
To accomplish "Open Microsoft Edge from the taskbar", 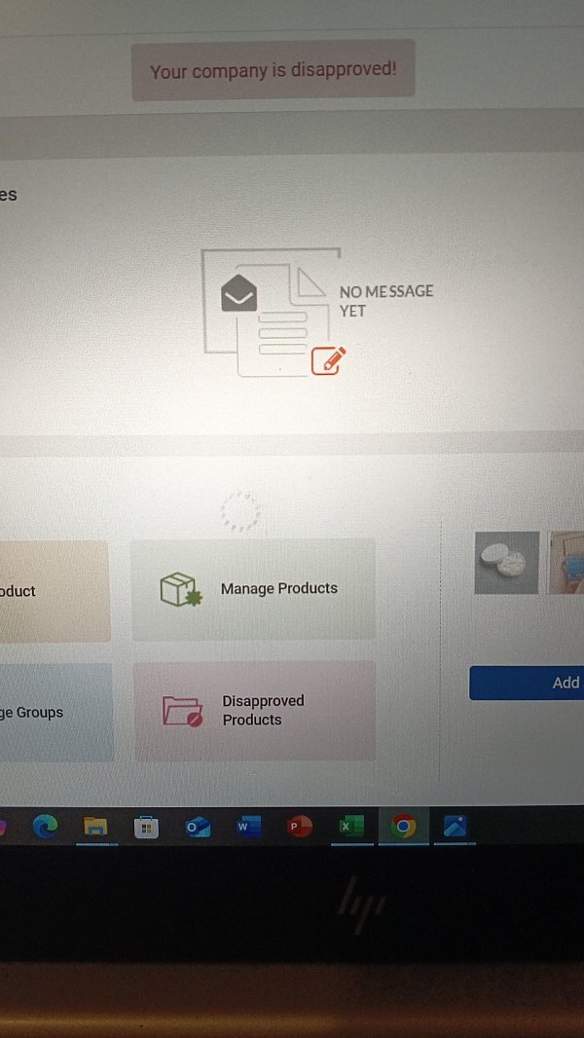I will 45,826.
